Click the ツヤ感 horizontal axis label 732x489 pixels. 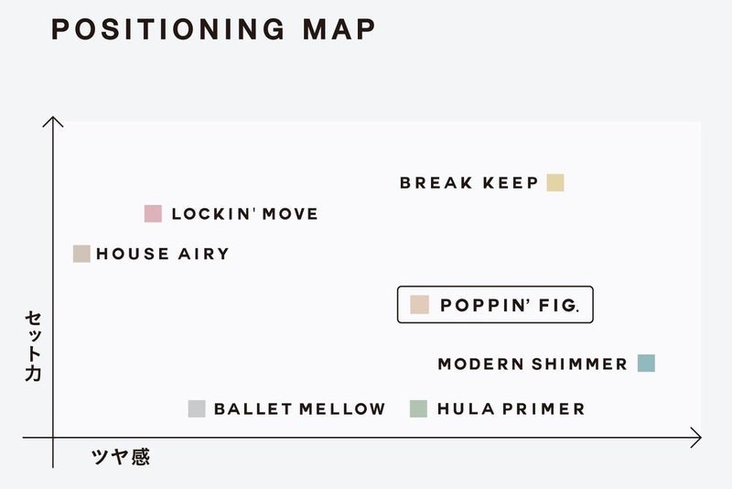[121, 456]
